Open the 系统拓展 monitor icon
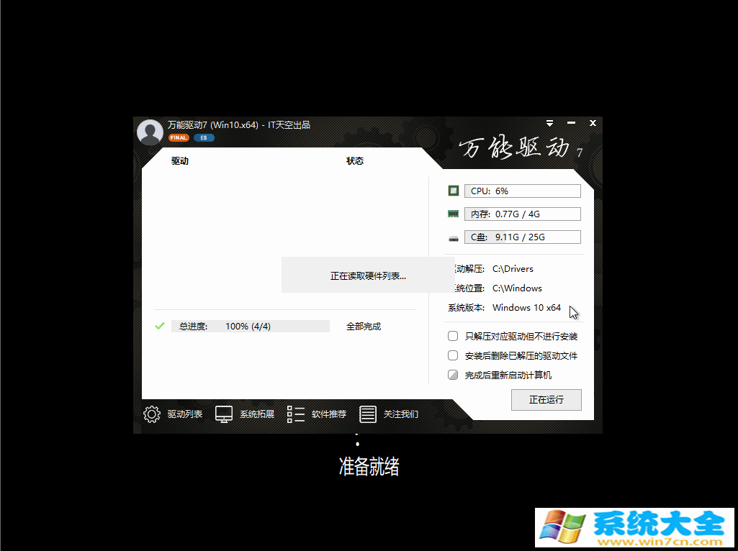Viewport: 738px width, 551px height. [224, 414]
